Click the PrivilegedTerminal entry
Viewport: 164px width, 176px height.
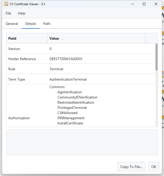pyautogui.click(x=72, y=108)
